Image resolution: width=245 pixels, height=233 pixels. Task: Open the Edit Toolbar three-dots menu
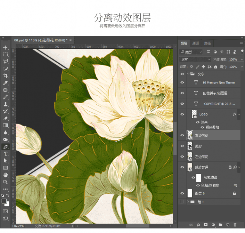(x=5, y=189)
